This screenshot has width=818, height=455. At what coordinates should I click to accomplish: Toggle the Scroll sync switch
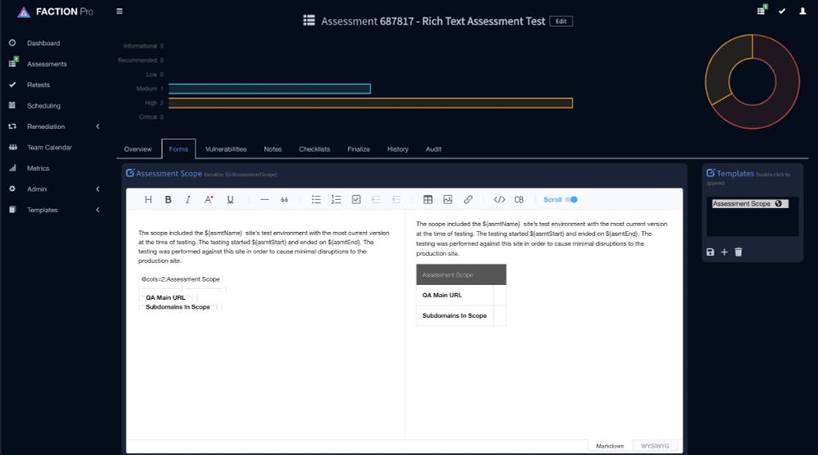(572, 199)
